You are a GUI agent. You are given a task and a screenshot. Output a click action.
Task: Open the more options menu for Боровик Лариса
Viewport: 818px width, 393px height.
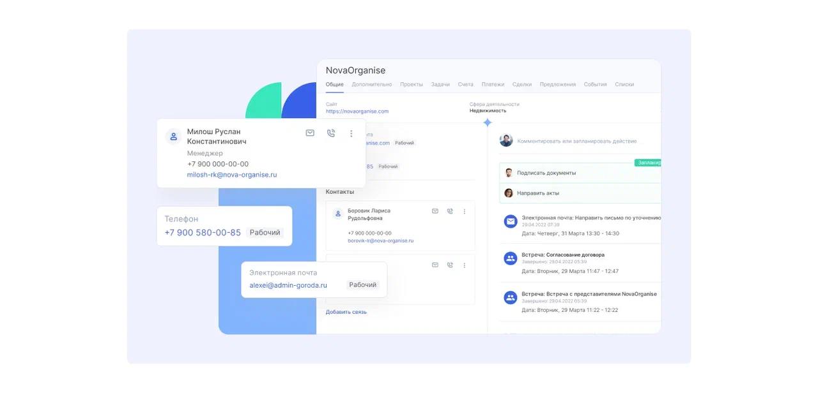click(465, 211)
